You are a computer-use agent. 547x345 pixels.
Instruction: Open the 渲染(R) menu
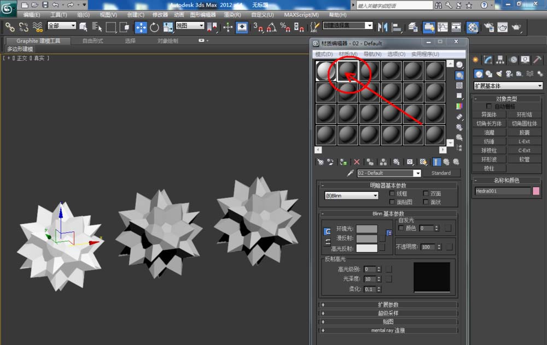pyautogui.click(x=232, y=15)
